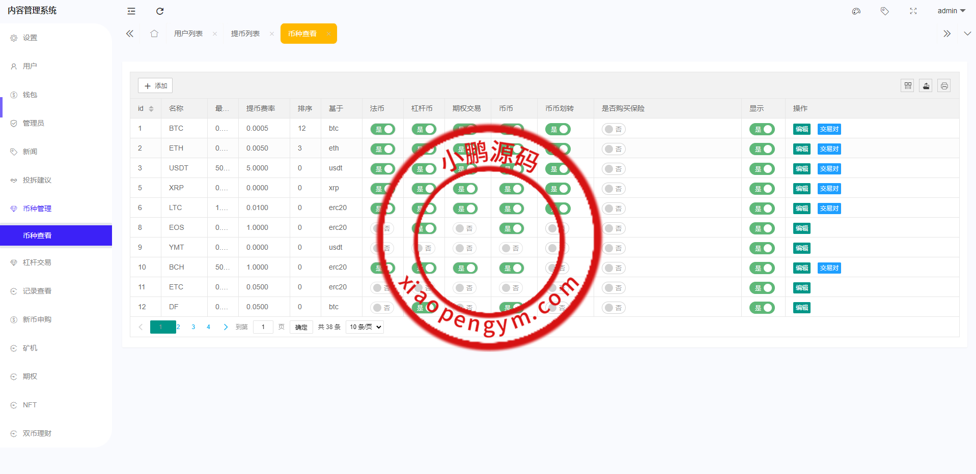Open the 10 条/页 page size dropdown
Image resolution: width=976 pixels, height=474 pixels.
(x=365, y=327)
